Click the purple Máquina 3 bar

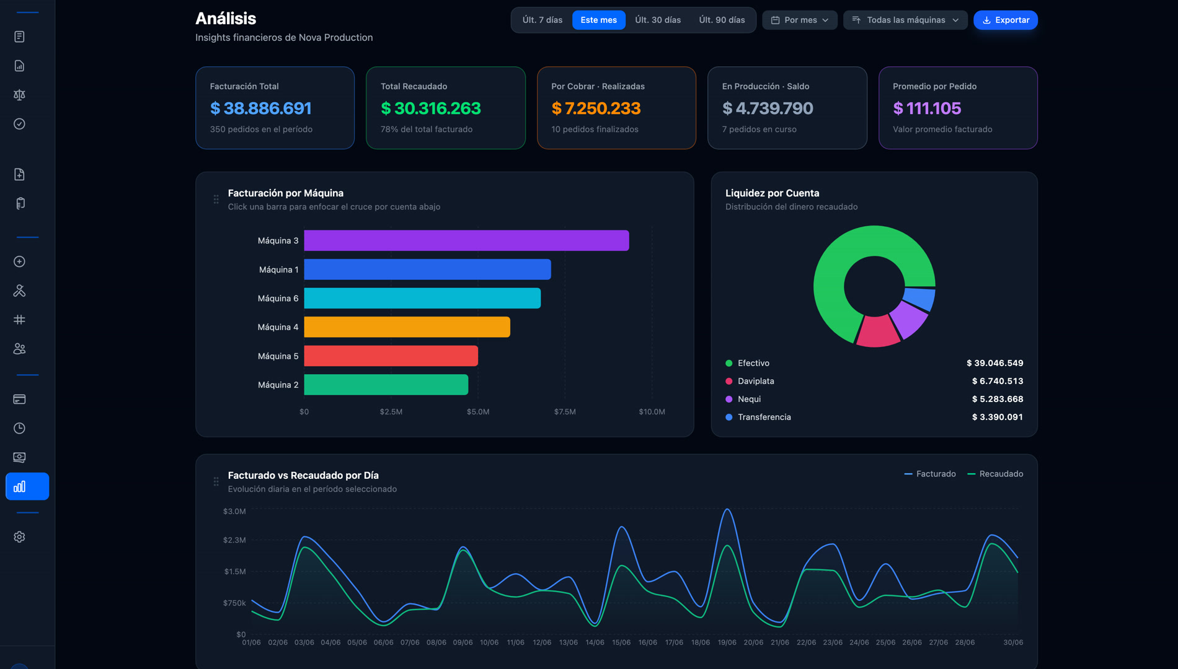point(466,240)
